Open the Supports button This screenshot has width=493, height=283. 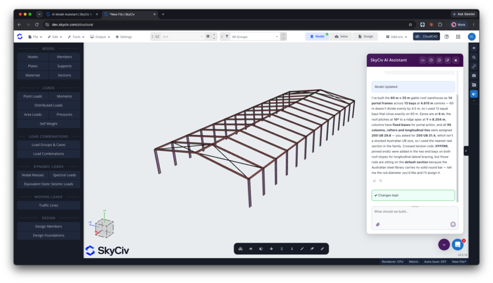tap(65, 66)
